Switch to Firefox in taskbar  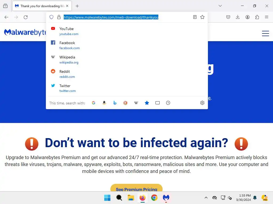(143, 198)
